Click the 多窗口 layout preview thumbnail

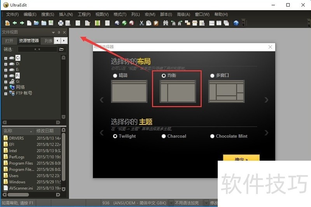(x=226, y=91)
